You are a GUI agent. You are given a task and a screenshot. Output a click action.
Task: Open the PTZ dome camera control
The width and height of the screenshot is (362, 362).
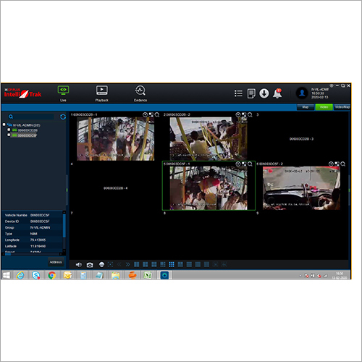point(101,265)
